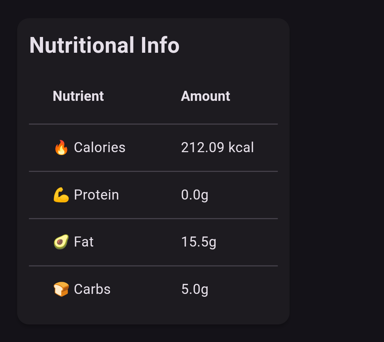The height and width of the screenshot is (342, 384).
Task: Select the Calories label text
Action: pyautogui.click(x=100, y=147)
